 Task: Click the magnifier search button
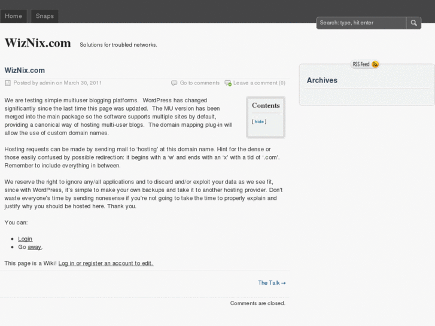pos(414,23)
